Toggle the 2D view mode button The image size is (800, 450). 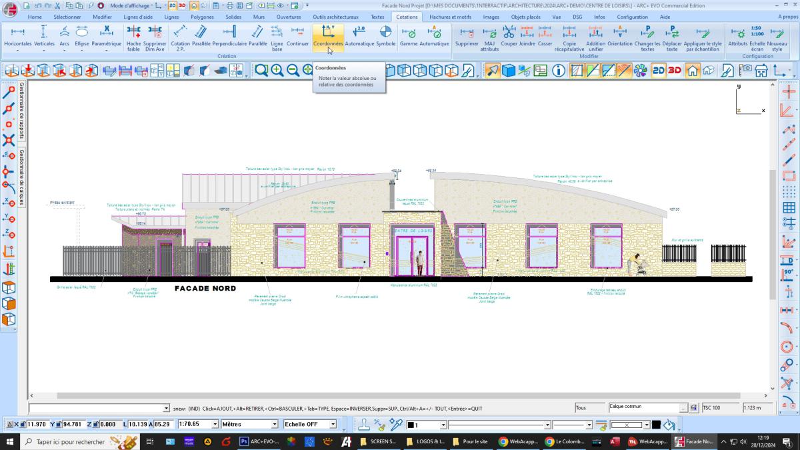coord(658,71)
